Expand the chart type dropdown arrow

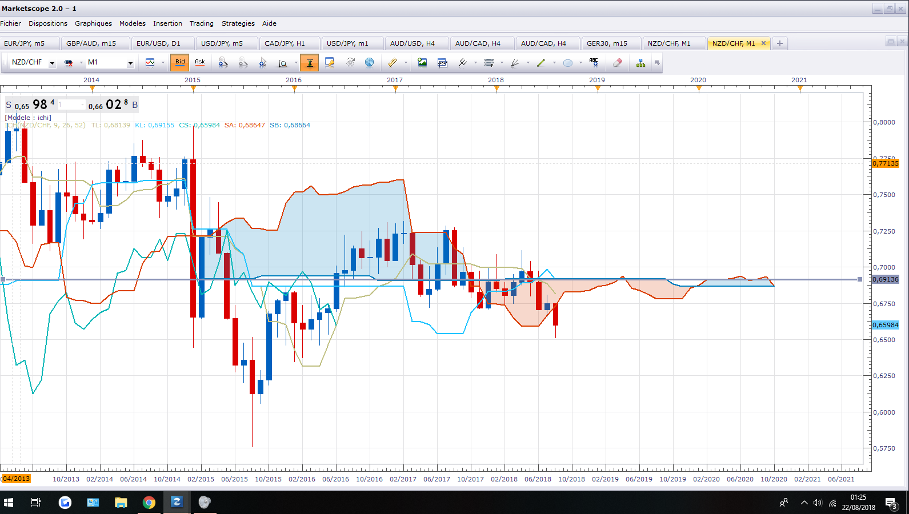pos(163,63)
